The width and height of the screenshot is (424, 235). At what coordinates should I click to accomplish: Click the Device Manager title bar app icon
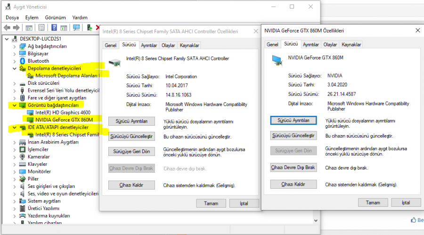tap(8, 7)
